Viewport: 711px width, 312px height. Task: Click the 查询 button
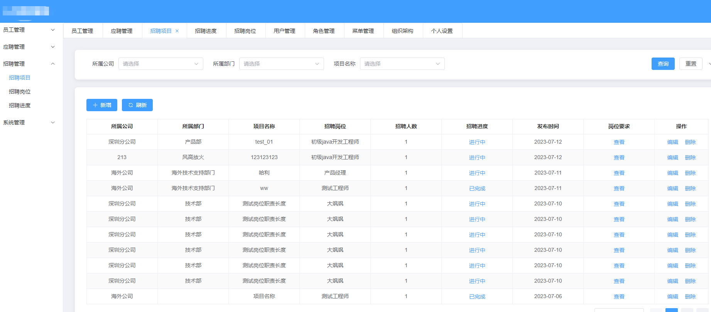point(663,64)
